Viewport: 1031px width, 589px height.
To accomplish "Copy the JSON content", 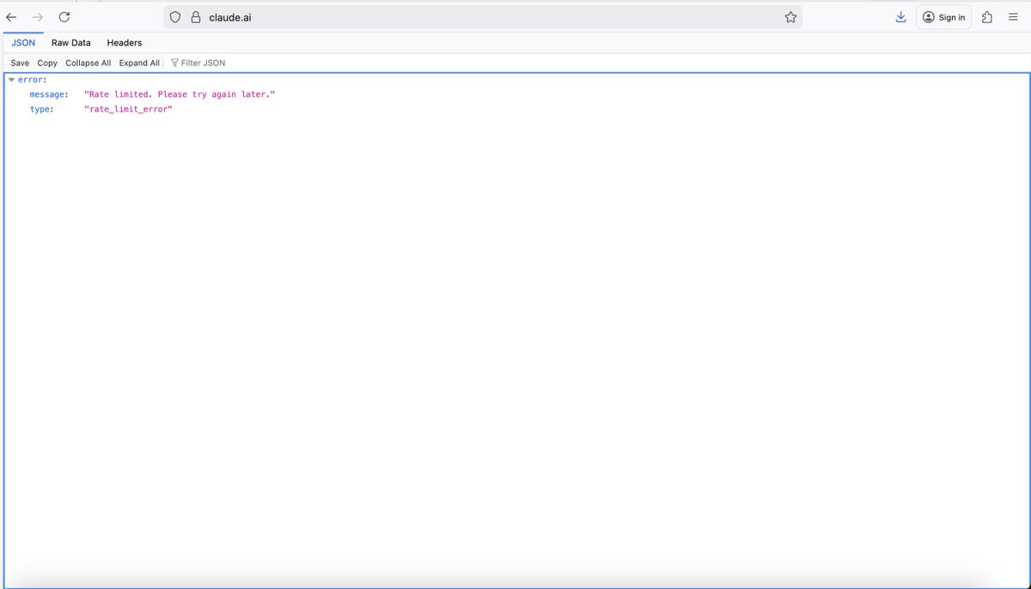I will coord(47,63).
